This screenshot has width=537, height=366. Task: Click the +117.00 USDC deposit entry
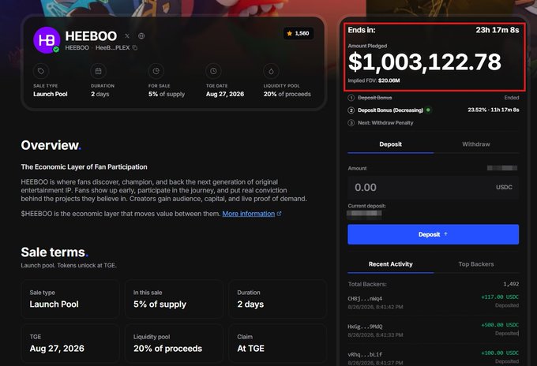tap(500, 297)
